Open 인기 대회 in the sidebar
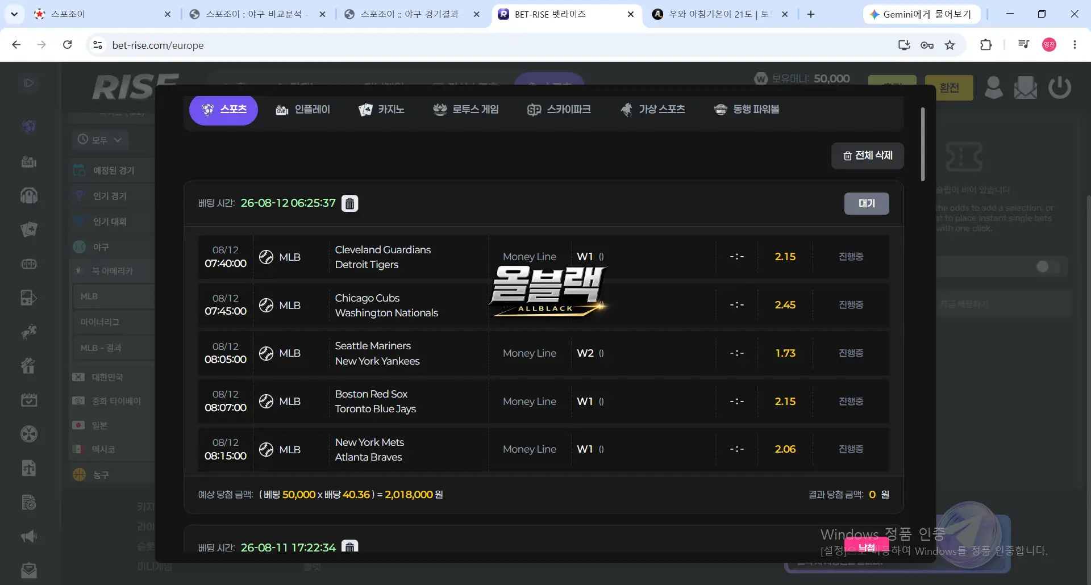1091x585 pixels. coord(113,222)
